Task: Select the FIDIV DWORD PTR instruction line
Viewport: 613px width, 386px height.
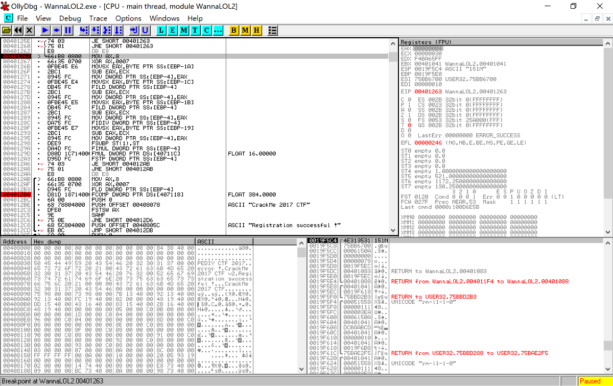Action: point(194,123)
